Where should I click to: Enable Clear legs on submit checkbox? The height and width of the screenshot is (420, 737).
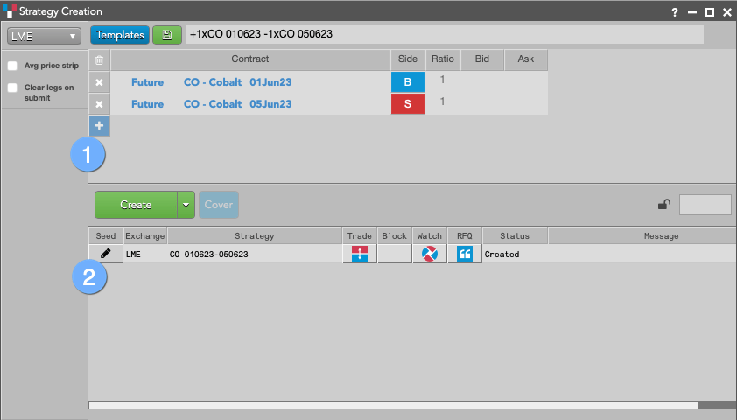click(x=12, y=87)
